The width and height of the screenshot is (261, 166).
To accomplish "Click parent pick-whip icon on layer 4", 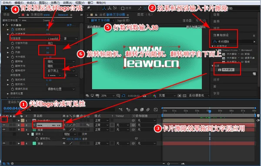I will coord(133,143).
